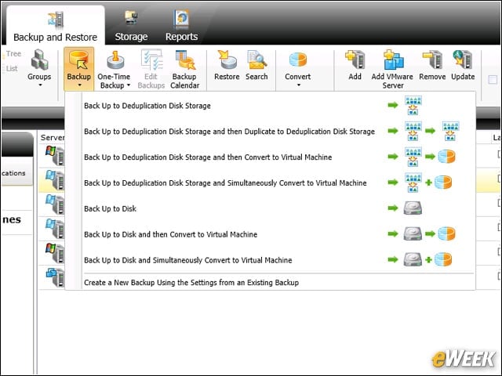This screenshot has width=502, height=376.
Task: Switch to the Reports tab
Action: [181, 27]
